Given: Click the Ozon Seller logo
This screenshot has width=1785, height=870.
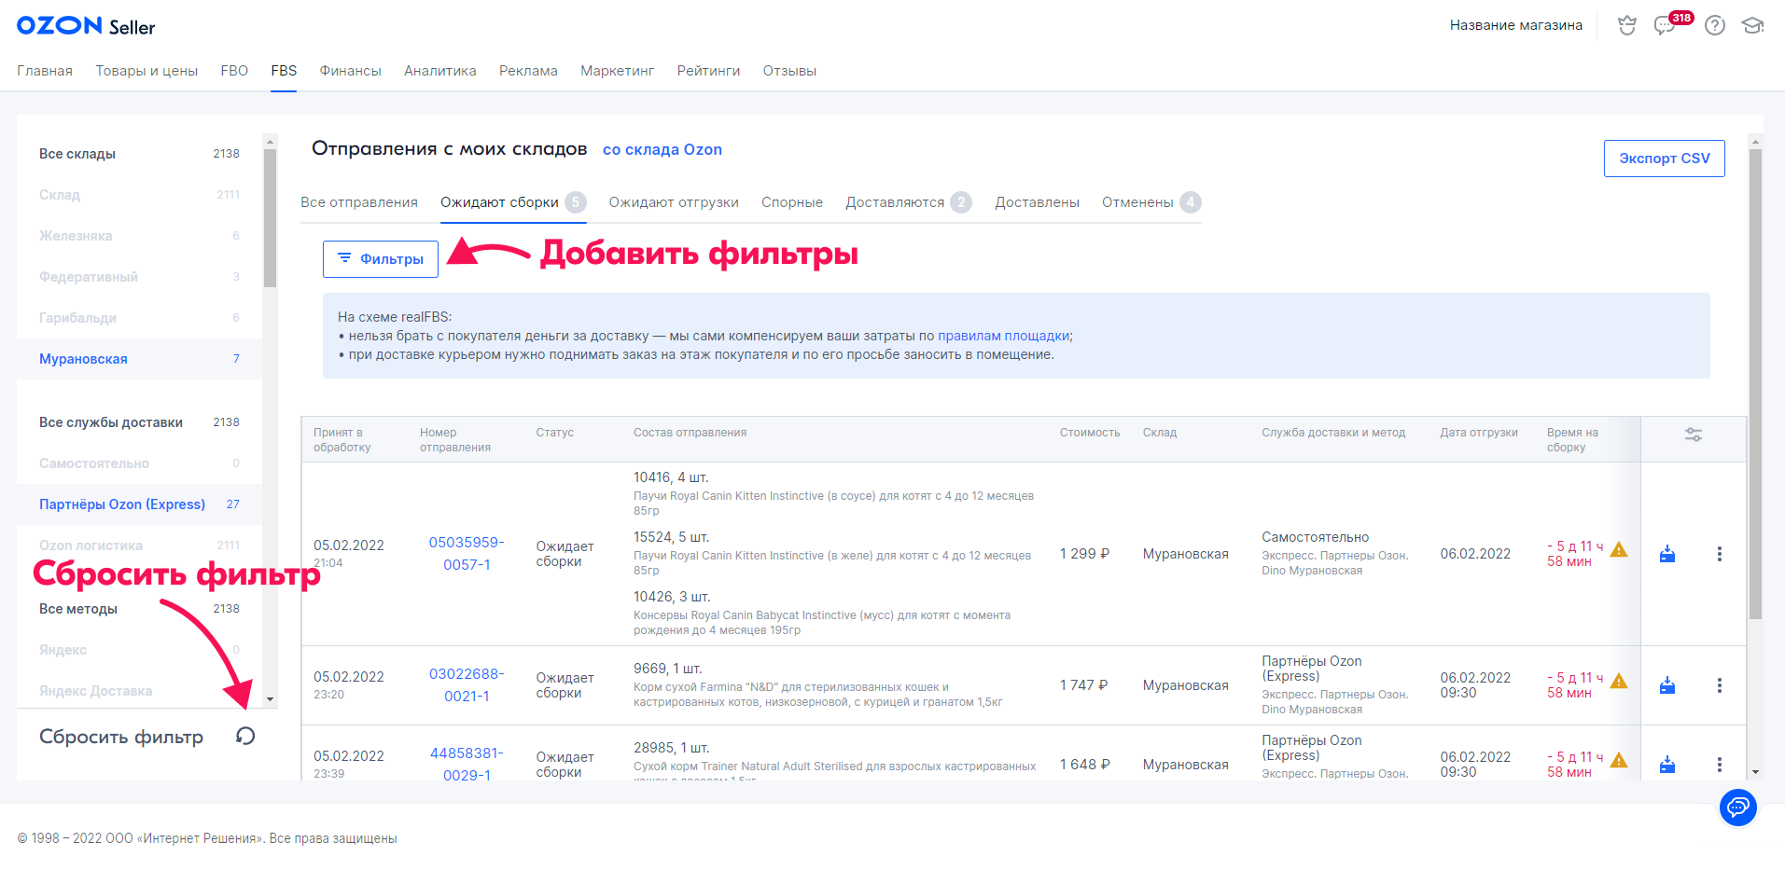Looking at the screenshot, I should click(x=86, y=26).
